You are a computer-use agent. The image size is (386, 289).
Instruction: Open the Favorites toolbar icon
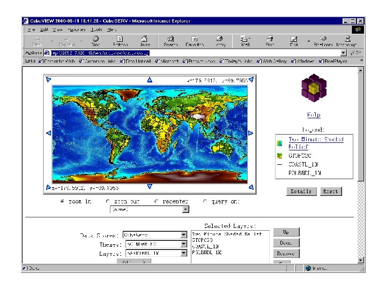[x=195, y=41]
